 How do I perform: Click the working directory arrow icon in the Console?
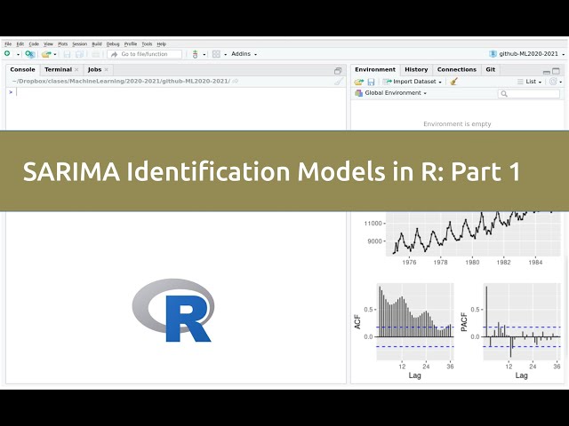tap(235, 81)
